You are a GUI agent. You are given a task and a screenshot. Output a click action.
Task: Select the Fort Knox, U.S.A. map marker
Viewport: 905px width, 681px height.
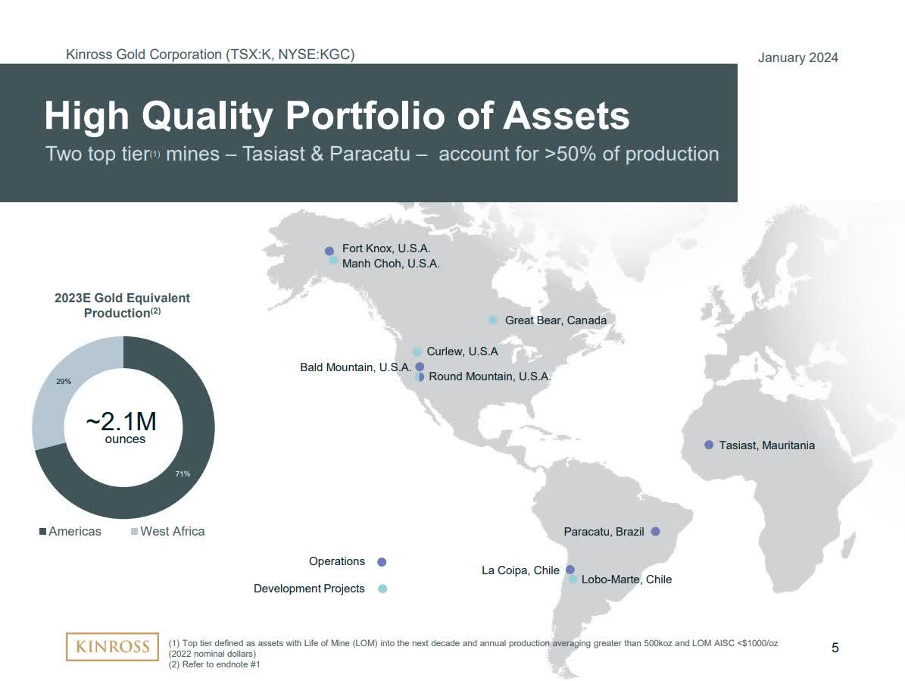pyautogui.click(x=329, y=249)
